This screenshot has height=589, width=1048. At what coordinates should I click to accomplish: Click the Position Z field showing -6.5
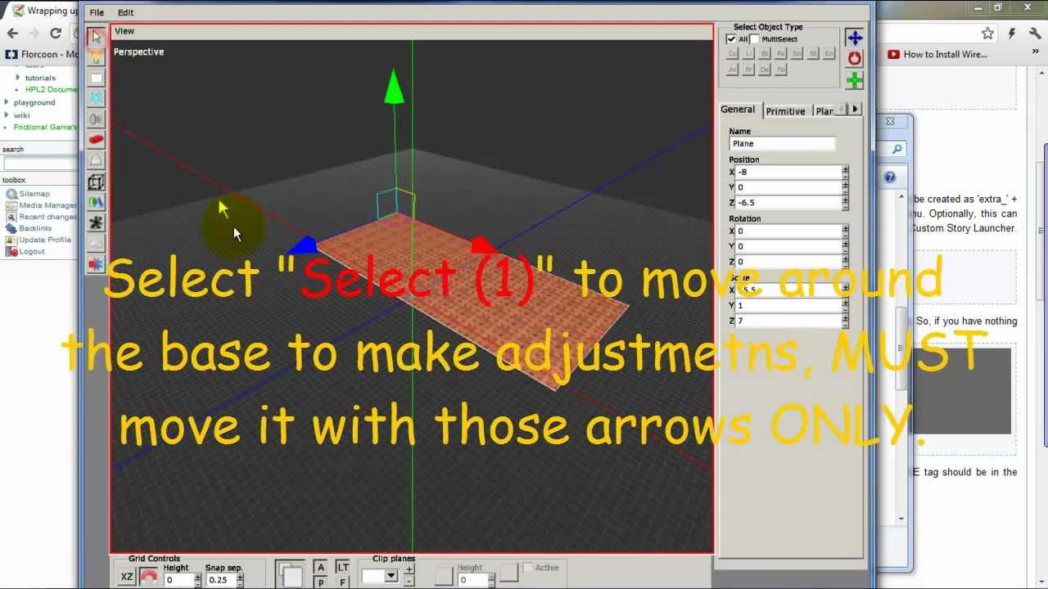point(788,202)
